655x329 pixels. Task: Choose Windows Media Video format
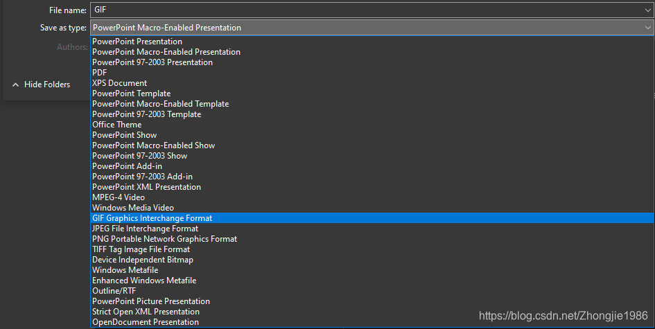(372, 208)
